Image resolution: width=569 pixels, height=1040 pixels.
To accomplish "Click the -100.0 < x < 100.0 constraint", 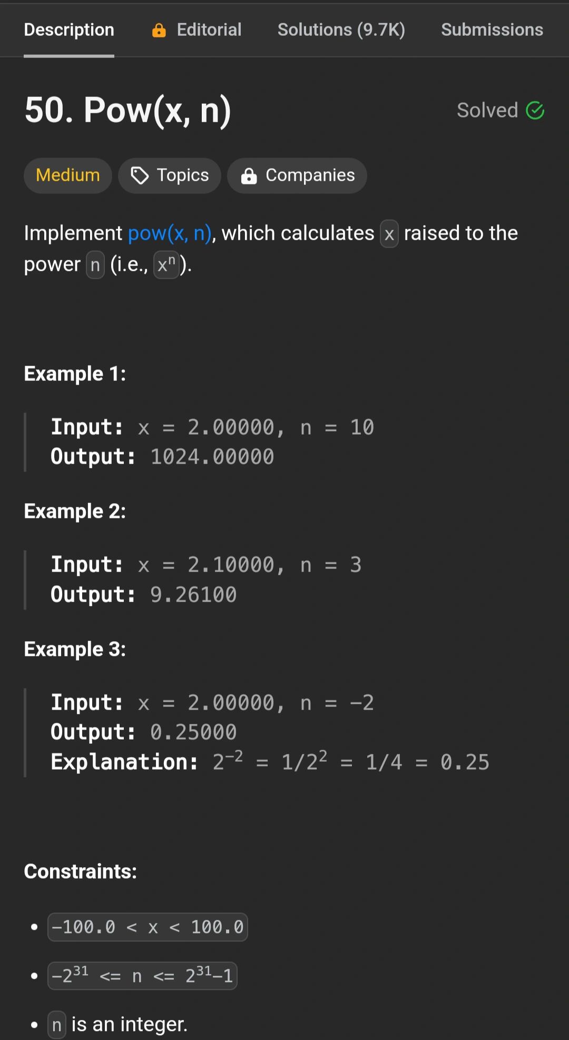I will [x=148, y=927].
